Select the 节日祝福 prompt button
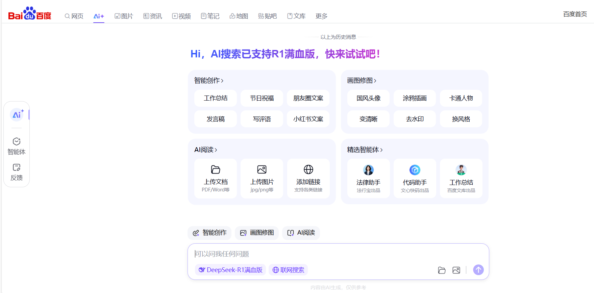The image size is (594, 293). coord(262,98)
